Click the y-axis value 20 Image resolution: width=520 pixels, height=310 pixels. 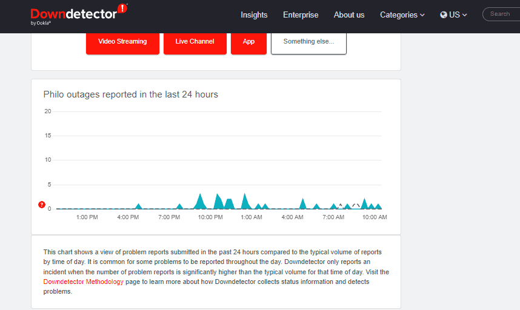pyautogui.click(x=48, y=111)
